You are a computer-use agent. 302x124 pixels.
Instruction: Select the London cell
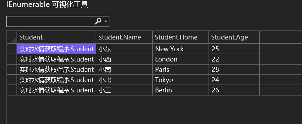181,59
